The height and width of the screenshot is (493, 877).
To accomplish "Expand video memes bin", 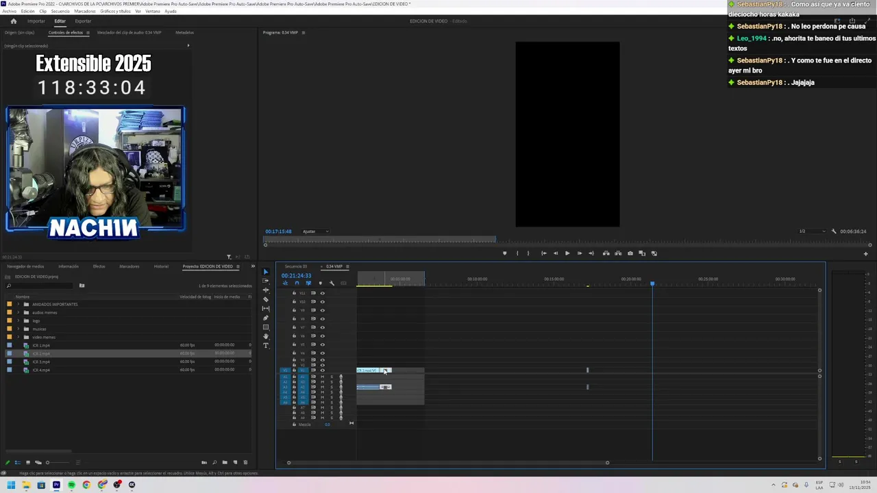I will [18, 337].
